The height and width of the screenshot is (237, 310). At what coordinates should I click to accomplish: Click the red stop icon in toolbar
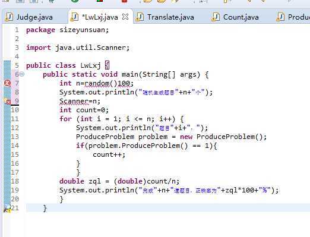pyautogui.click(x=125, y=1)
